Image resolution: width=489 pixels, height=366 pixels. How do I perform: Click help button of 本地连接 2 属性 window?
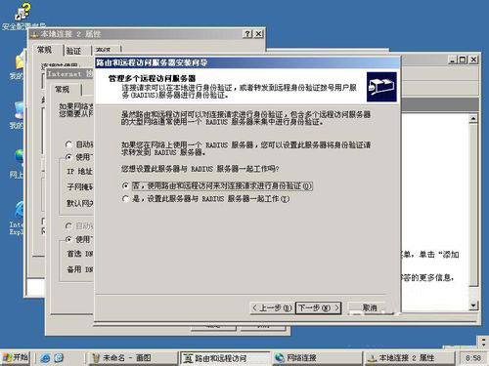click(x=247, y=34)
